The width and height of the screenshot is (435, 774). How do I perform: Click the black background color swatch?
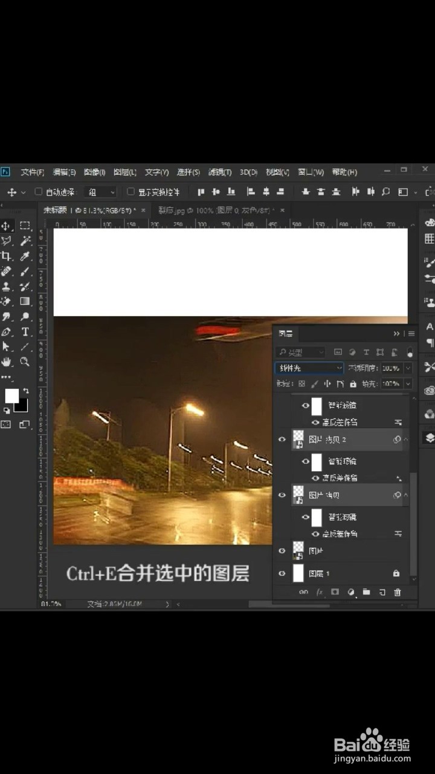[22, 406]
